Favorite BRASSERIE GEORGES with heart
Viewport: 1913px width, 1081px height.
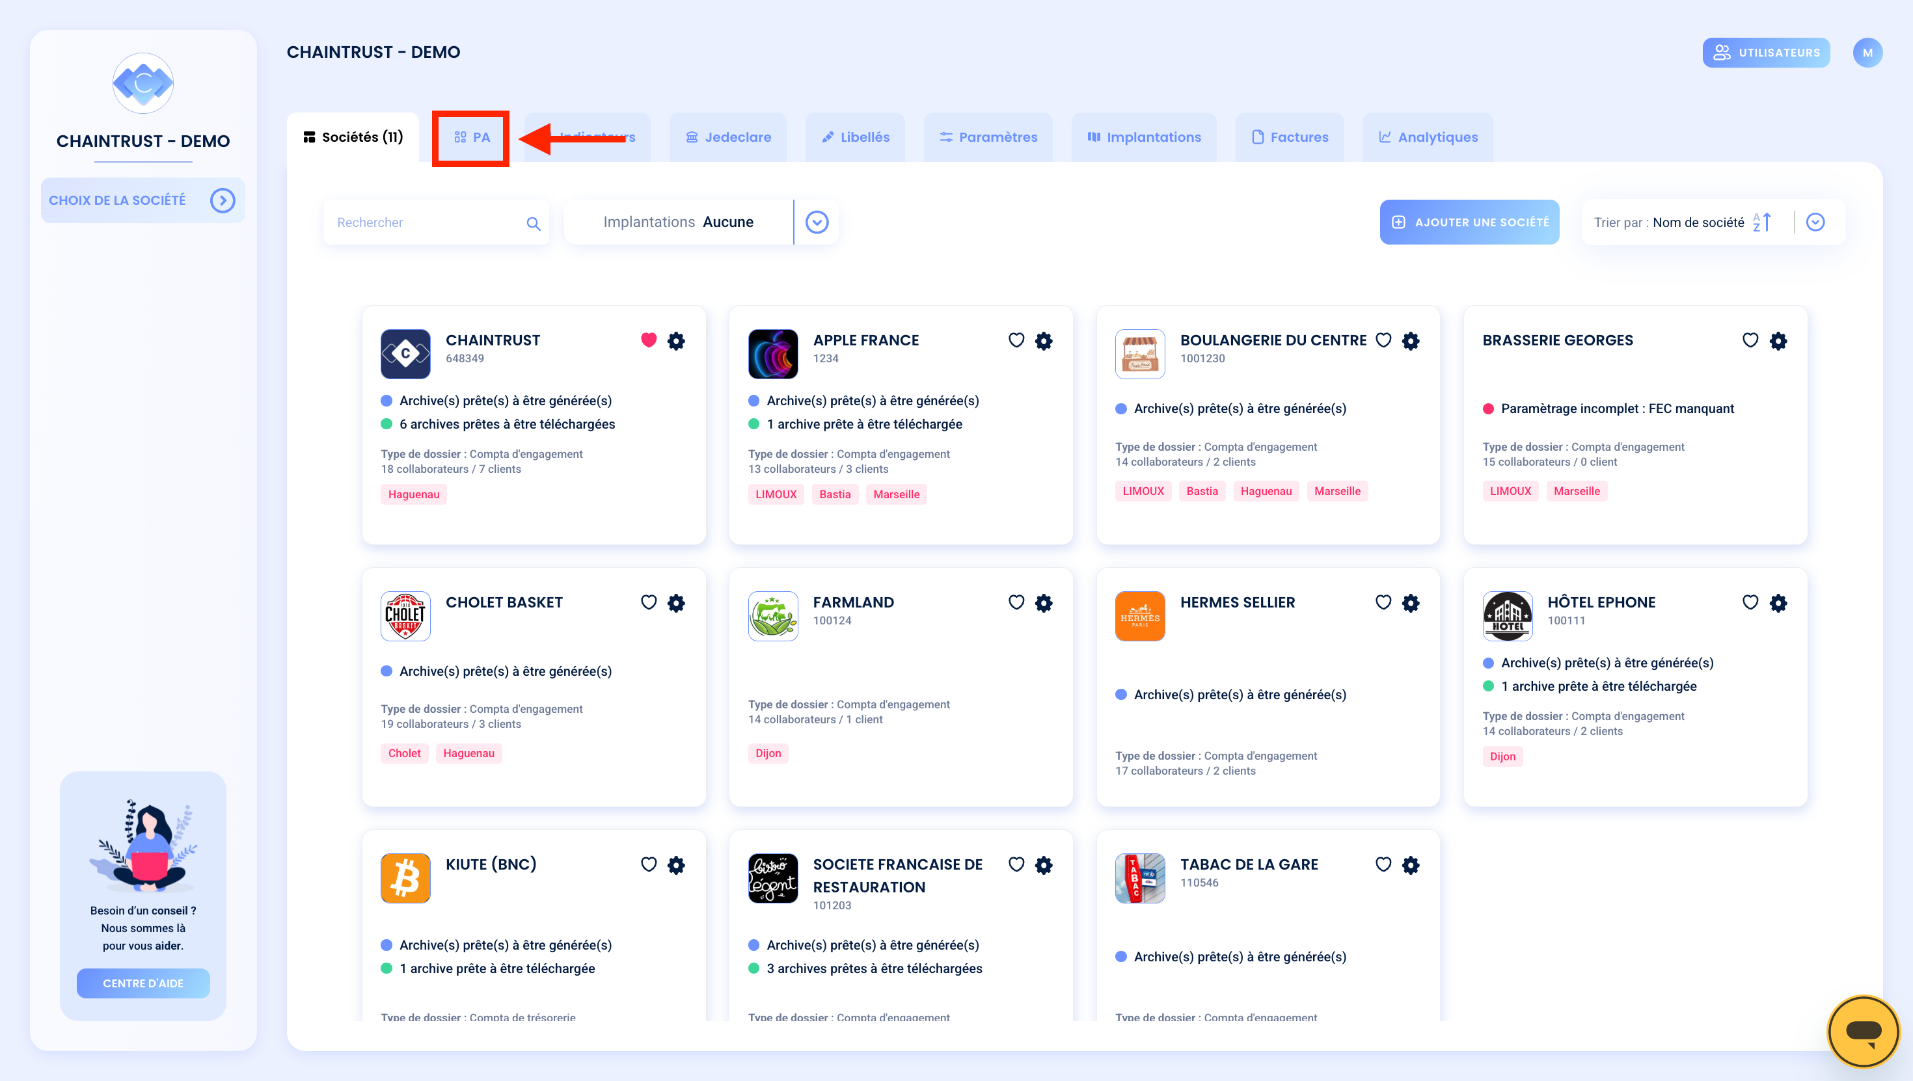(x=1750, y=340)
